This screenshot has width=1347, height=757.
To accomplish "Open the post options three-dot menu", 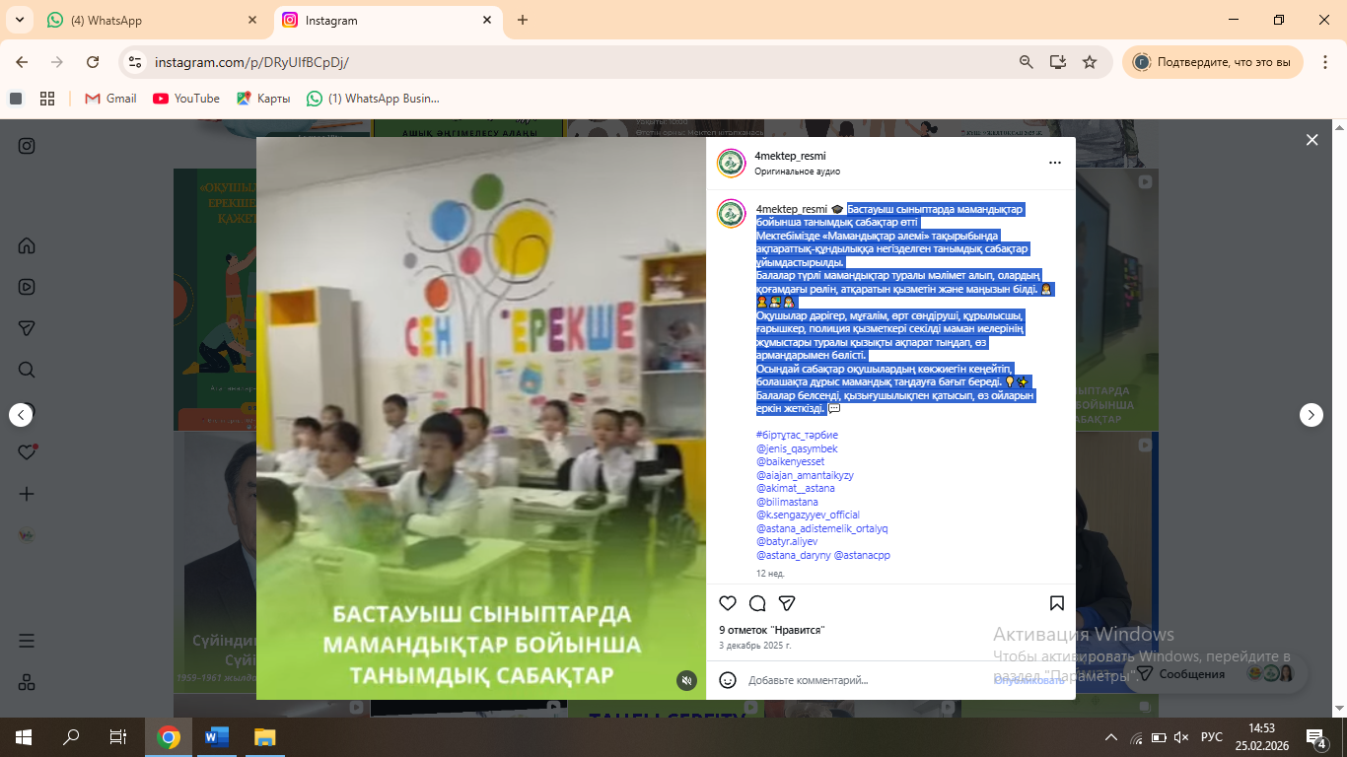I will 1054,163.
